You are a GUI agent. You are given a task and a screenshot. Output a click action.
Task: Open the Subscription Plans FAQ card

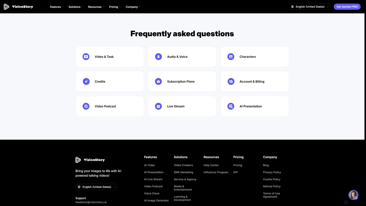coord(182,82)
